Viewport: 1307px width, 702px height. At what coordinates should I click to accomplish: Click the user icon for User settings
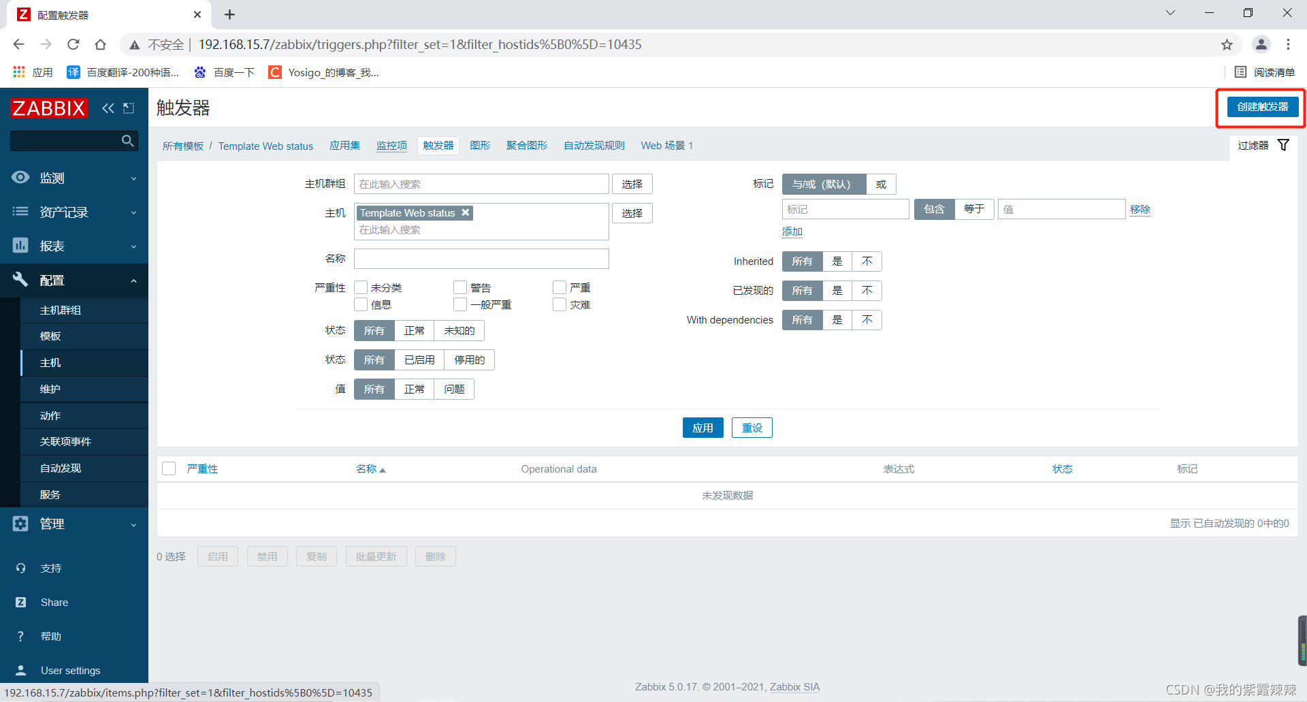pos(20,670)
